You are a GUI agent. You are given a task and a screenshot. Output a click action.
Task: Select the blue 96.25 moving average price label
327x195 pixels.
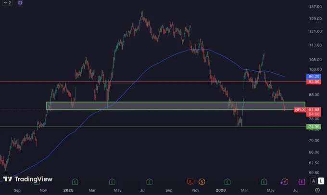314,77
